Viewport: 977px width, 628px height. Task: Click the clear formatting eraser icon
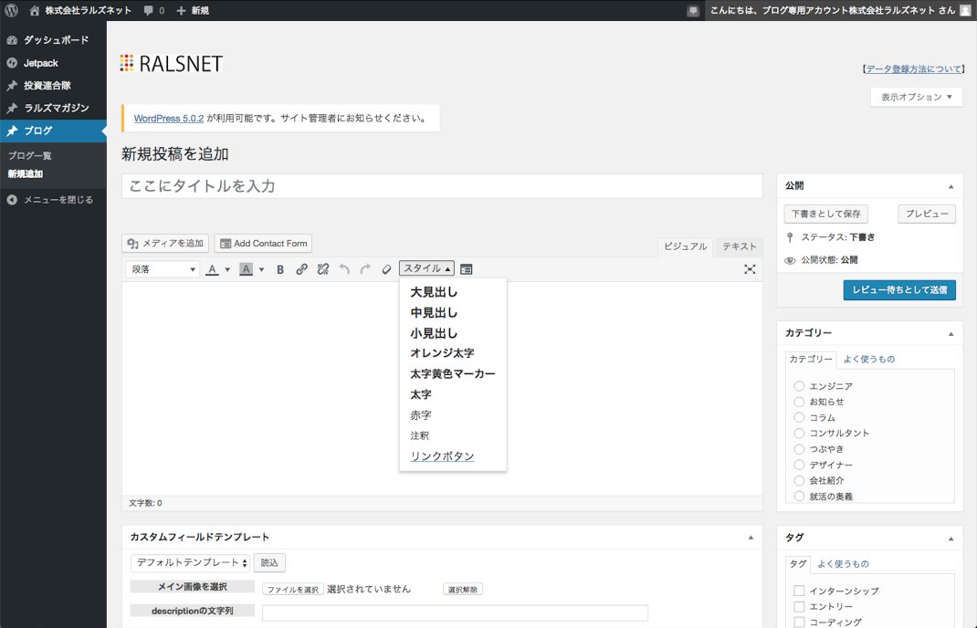click(x=386, y=269)
